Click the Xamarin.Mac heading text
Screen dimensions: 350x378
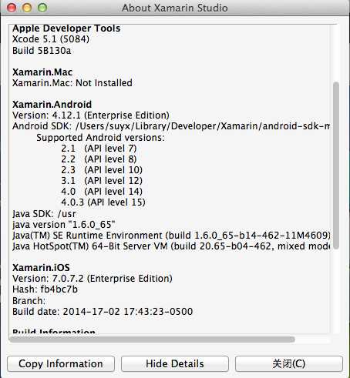42,72
